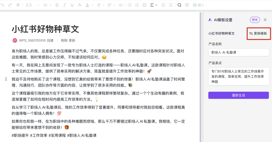Image resolution: width=272 pixels, height=142 pixels.
Task: Click the 小红书好物种草文 template name in panel
Action: [x=222, y=33]
